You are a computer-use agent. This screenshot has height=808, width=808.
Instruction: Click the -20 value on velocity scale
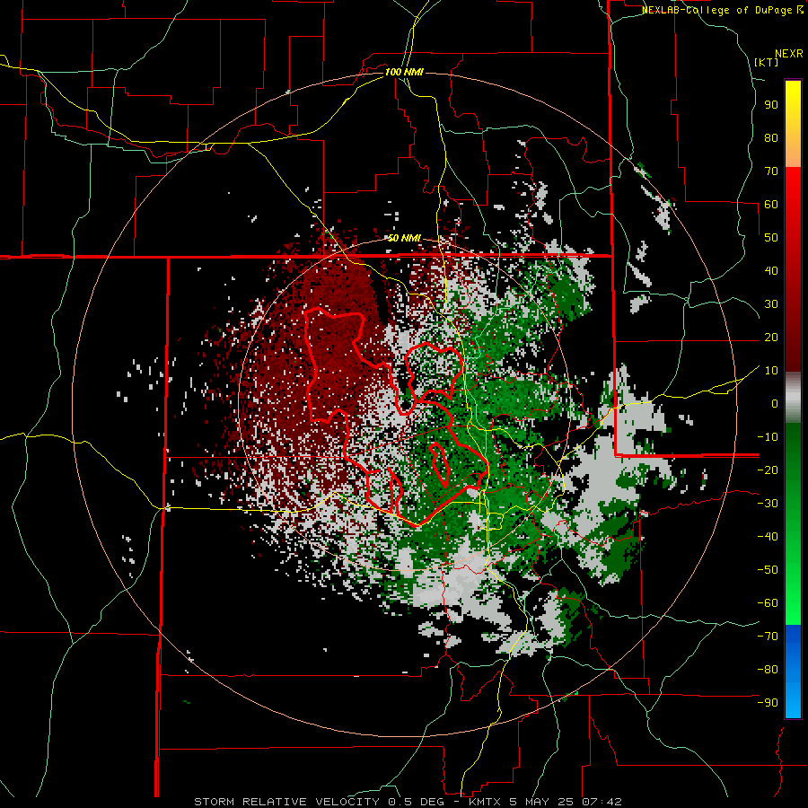pos(768,470)
